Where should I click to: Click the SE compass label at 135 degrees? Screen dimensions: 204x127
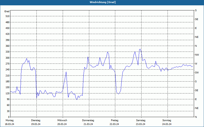(x=197, y=90)
